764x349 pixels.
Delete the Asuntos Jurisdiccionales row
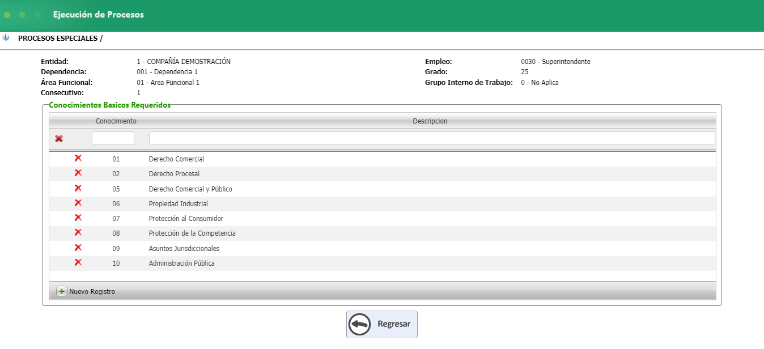click(x=78, y=248)
